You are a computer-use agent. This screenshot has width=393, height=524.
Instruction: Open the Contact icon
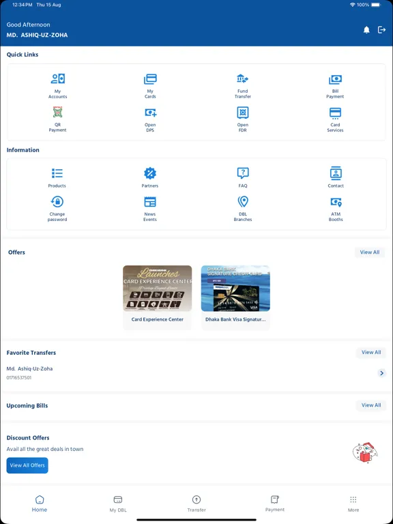pos(336,173)
